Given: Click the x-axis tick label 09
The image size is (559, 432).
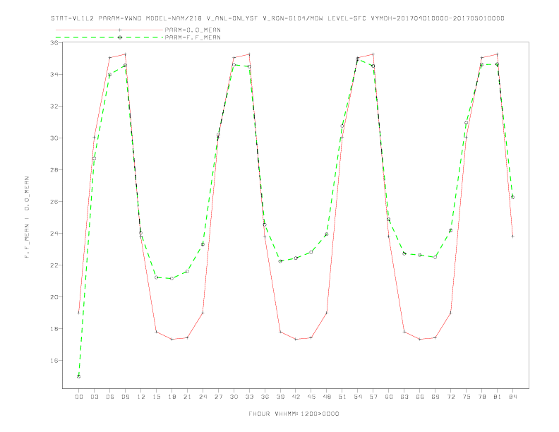Looking at the screenshot, I should tap(125, 397).
